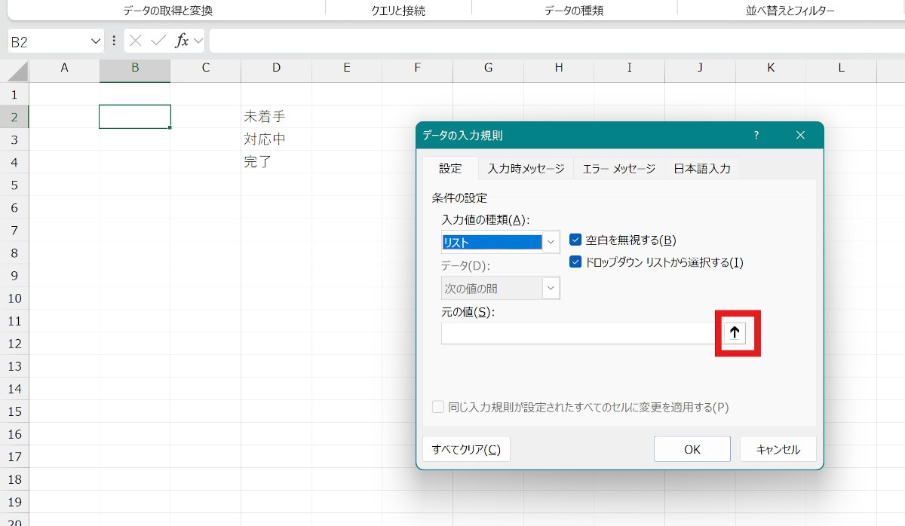Close the データの入力規則 dialog with X
The height and width of the screenshot is (526, 905).
(800, 136)
